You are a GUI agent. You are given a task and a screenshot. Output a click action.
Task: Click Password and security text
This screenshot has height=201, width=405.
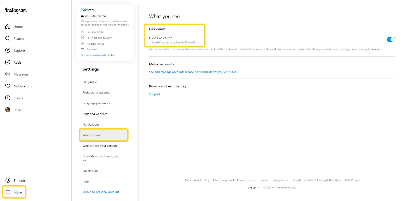99,38
